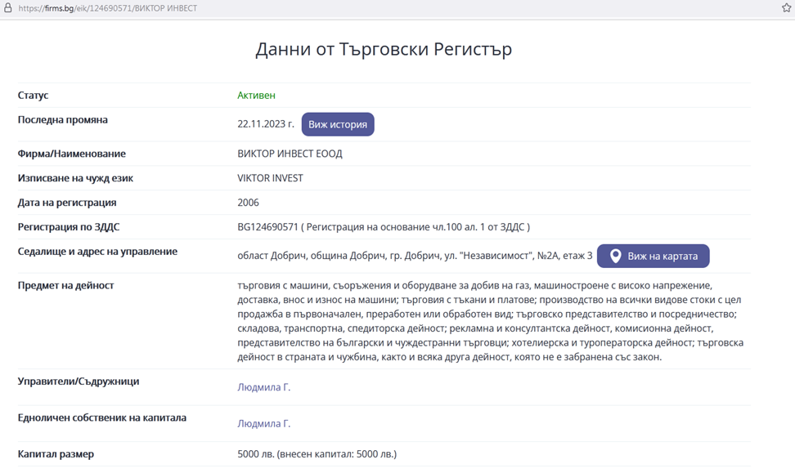Click the padlock site security icon
The height and width of the screenshot is (473, 795).
7,7
